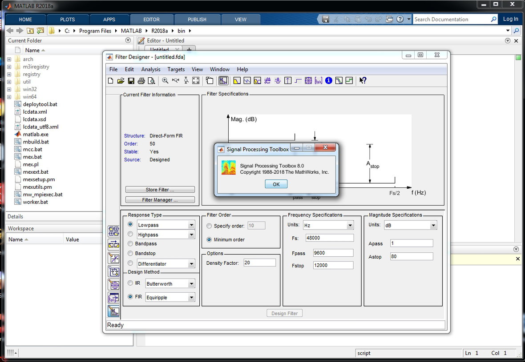Viewport: 525px width, 362px height.
Task: Open the Filter Manager
Action: (x=160, y=200)
